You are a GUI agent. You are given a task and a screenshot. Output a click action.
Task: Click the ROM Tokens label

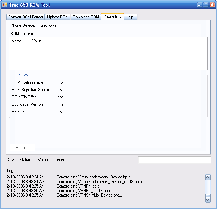(22, 34)
